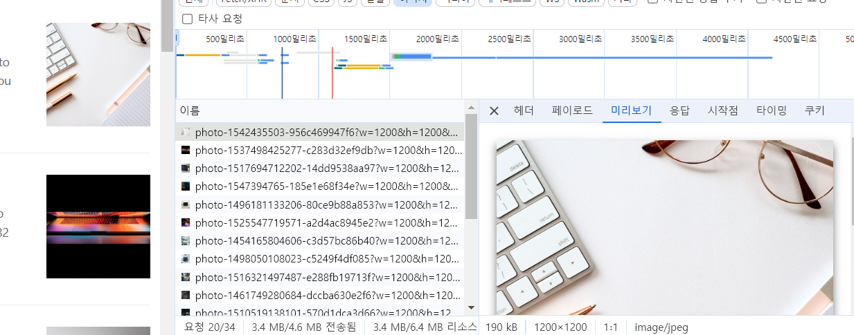Click the 3500밀리초 timeline tick label
Screen dimensions: 854x335
coord(653,39)
